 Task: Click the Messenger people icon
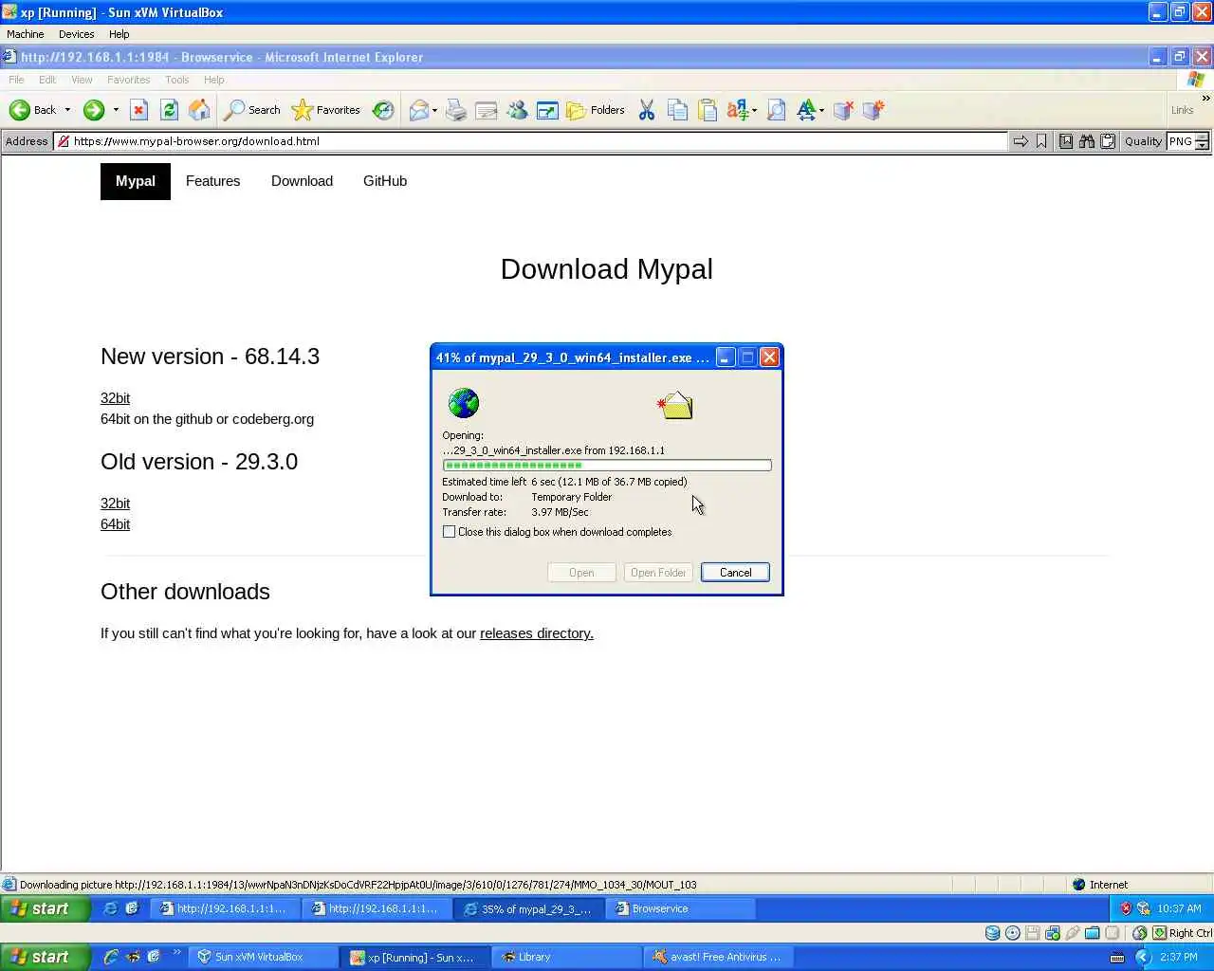point(517,110)
